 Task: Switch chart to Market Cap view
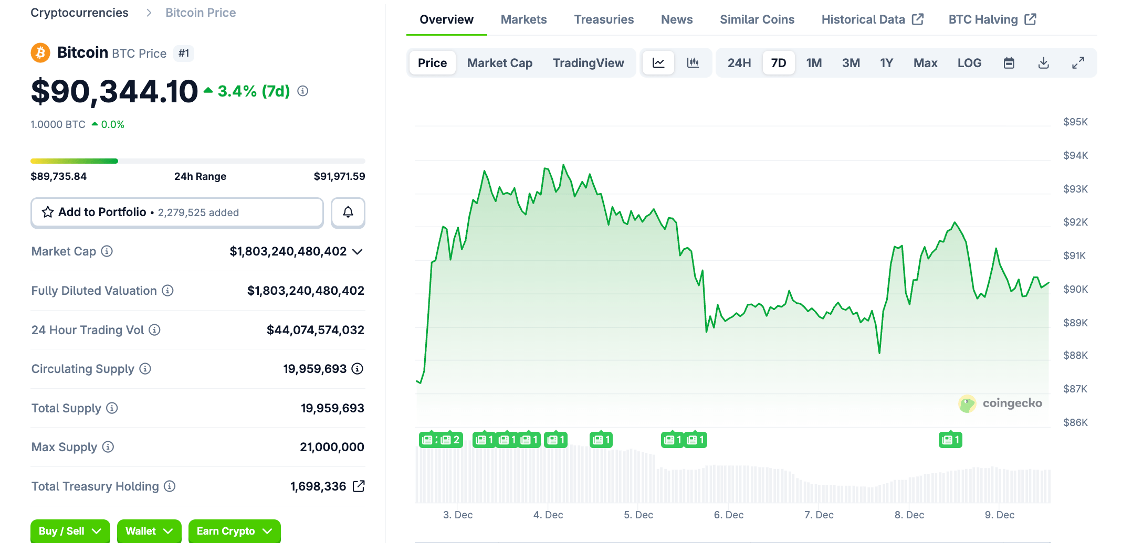[x=499, y=62]
